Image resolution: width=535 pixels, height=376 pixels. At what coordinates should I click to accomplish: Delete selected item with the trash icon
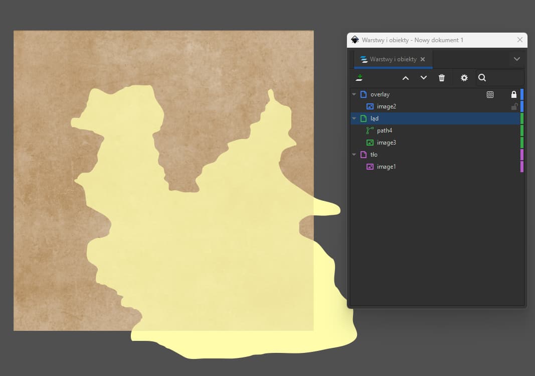(x=442, y=78)
